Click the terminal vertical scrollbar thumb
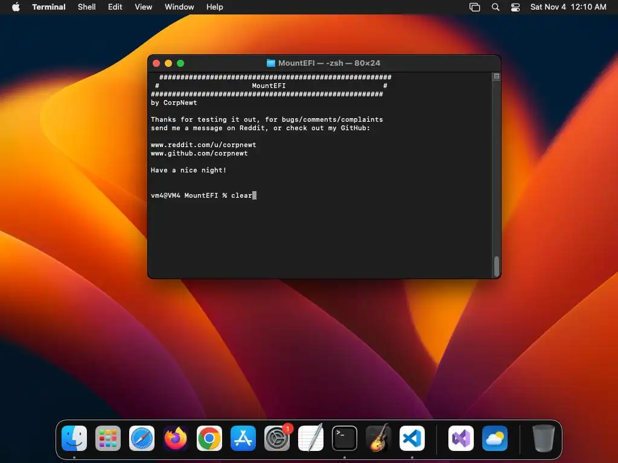Screen dimensions: 618x463 (497, 266)
